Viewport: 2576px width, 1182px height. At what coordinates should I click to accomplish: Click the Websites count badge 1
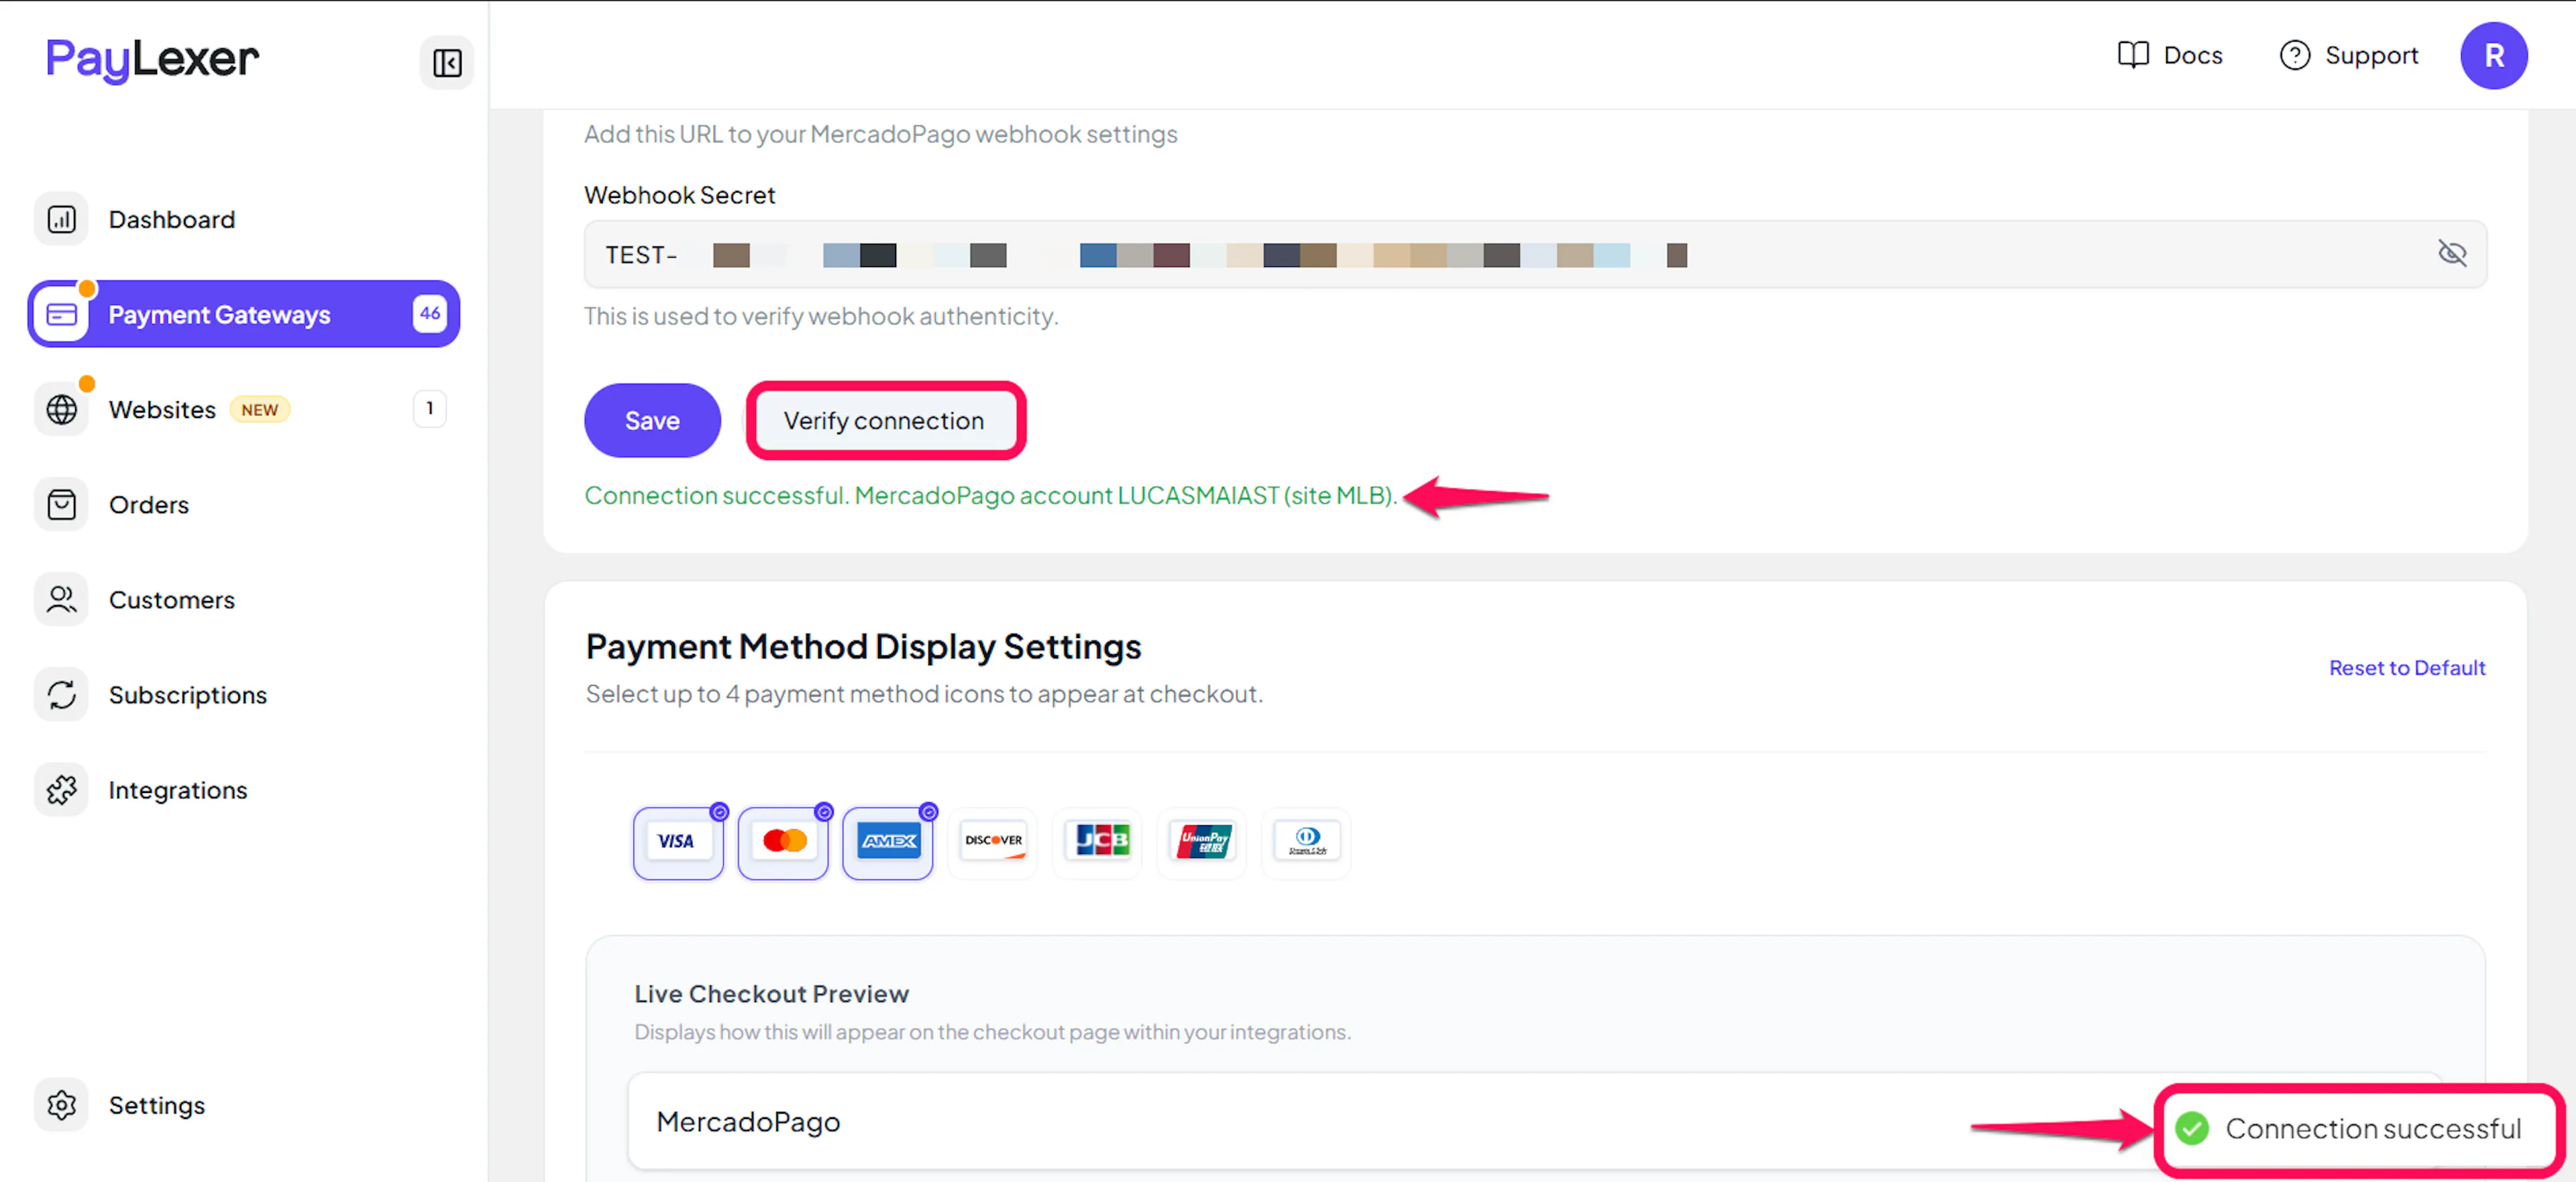[430, 408]
